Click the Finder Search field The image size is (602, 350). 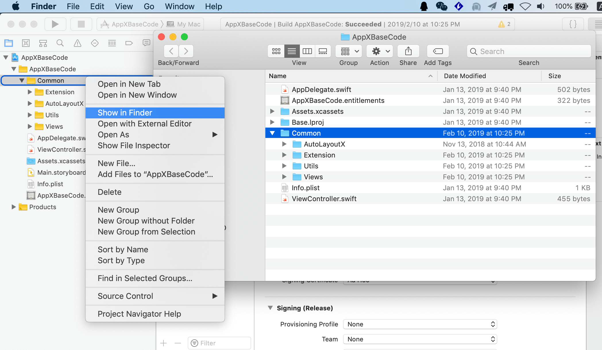pyautogui.click(x=529, y=51)
